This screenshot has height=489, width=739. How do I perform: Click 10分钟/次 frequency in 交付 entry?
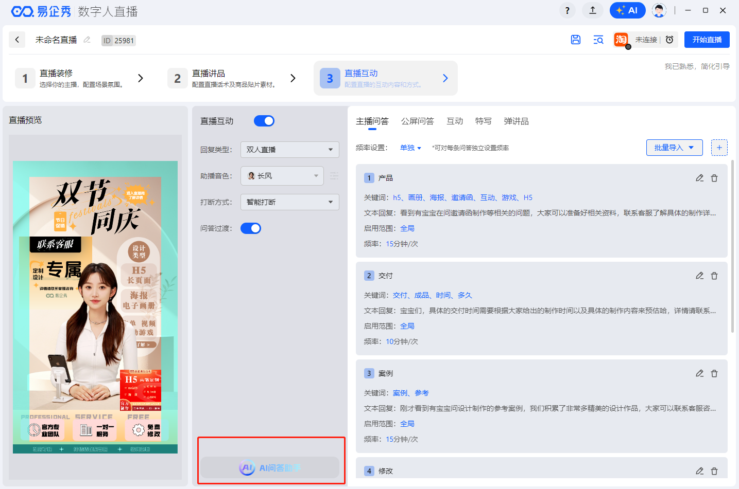[x=402, y=341]
